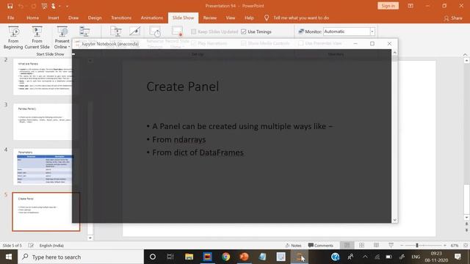The height and width of the screenshot is (264, 470).
Task: Click zoom out minus icon
Action: pyautogui.click(x=402, y=246)
